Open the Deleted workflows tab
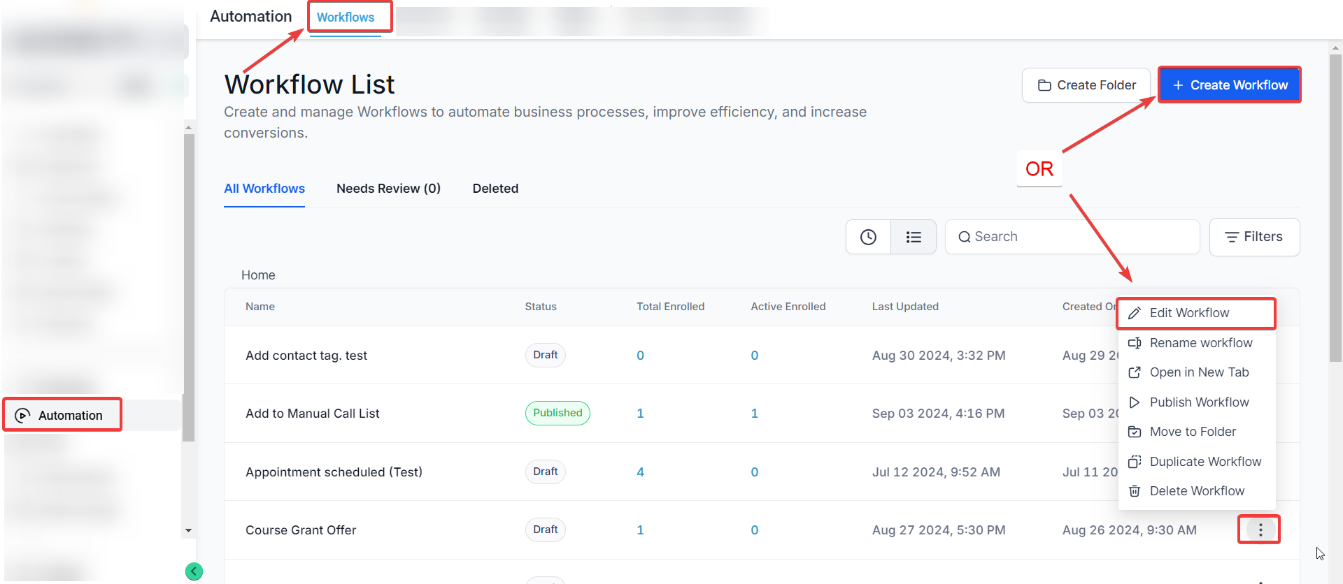 pos(495,189)
